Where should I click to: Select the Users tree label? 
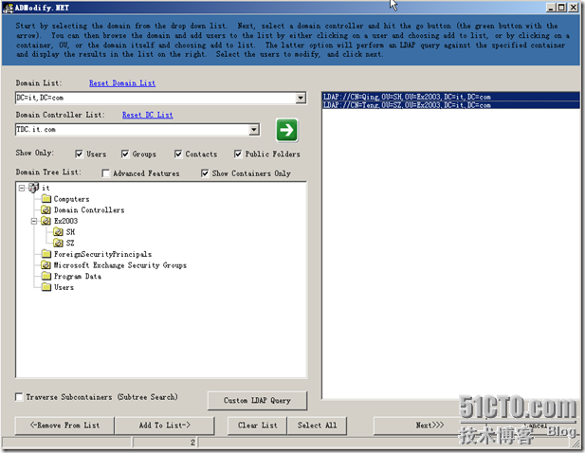pos(64,287)
